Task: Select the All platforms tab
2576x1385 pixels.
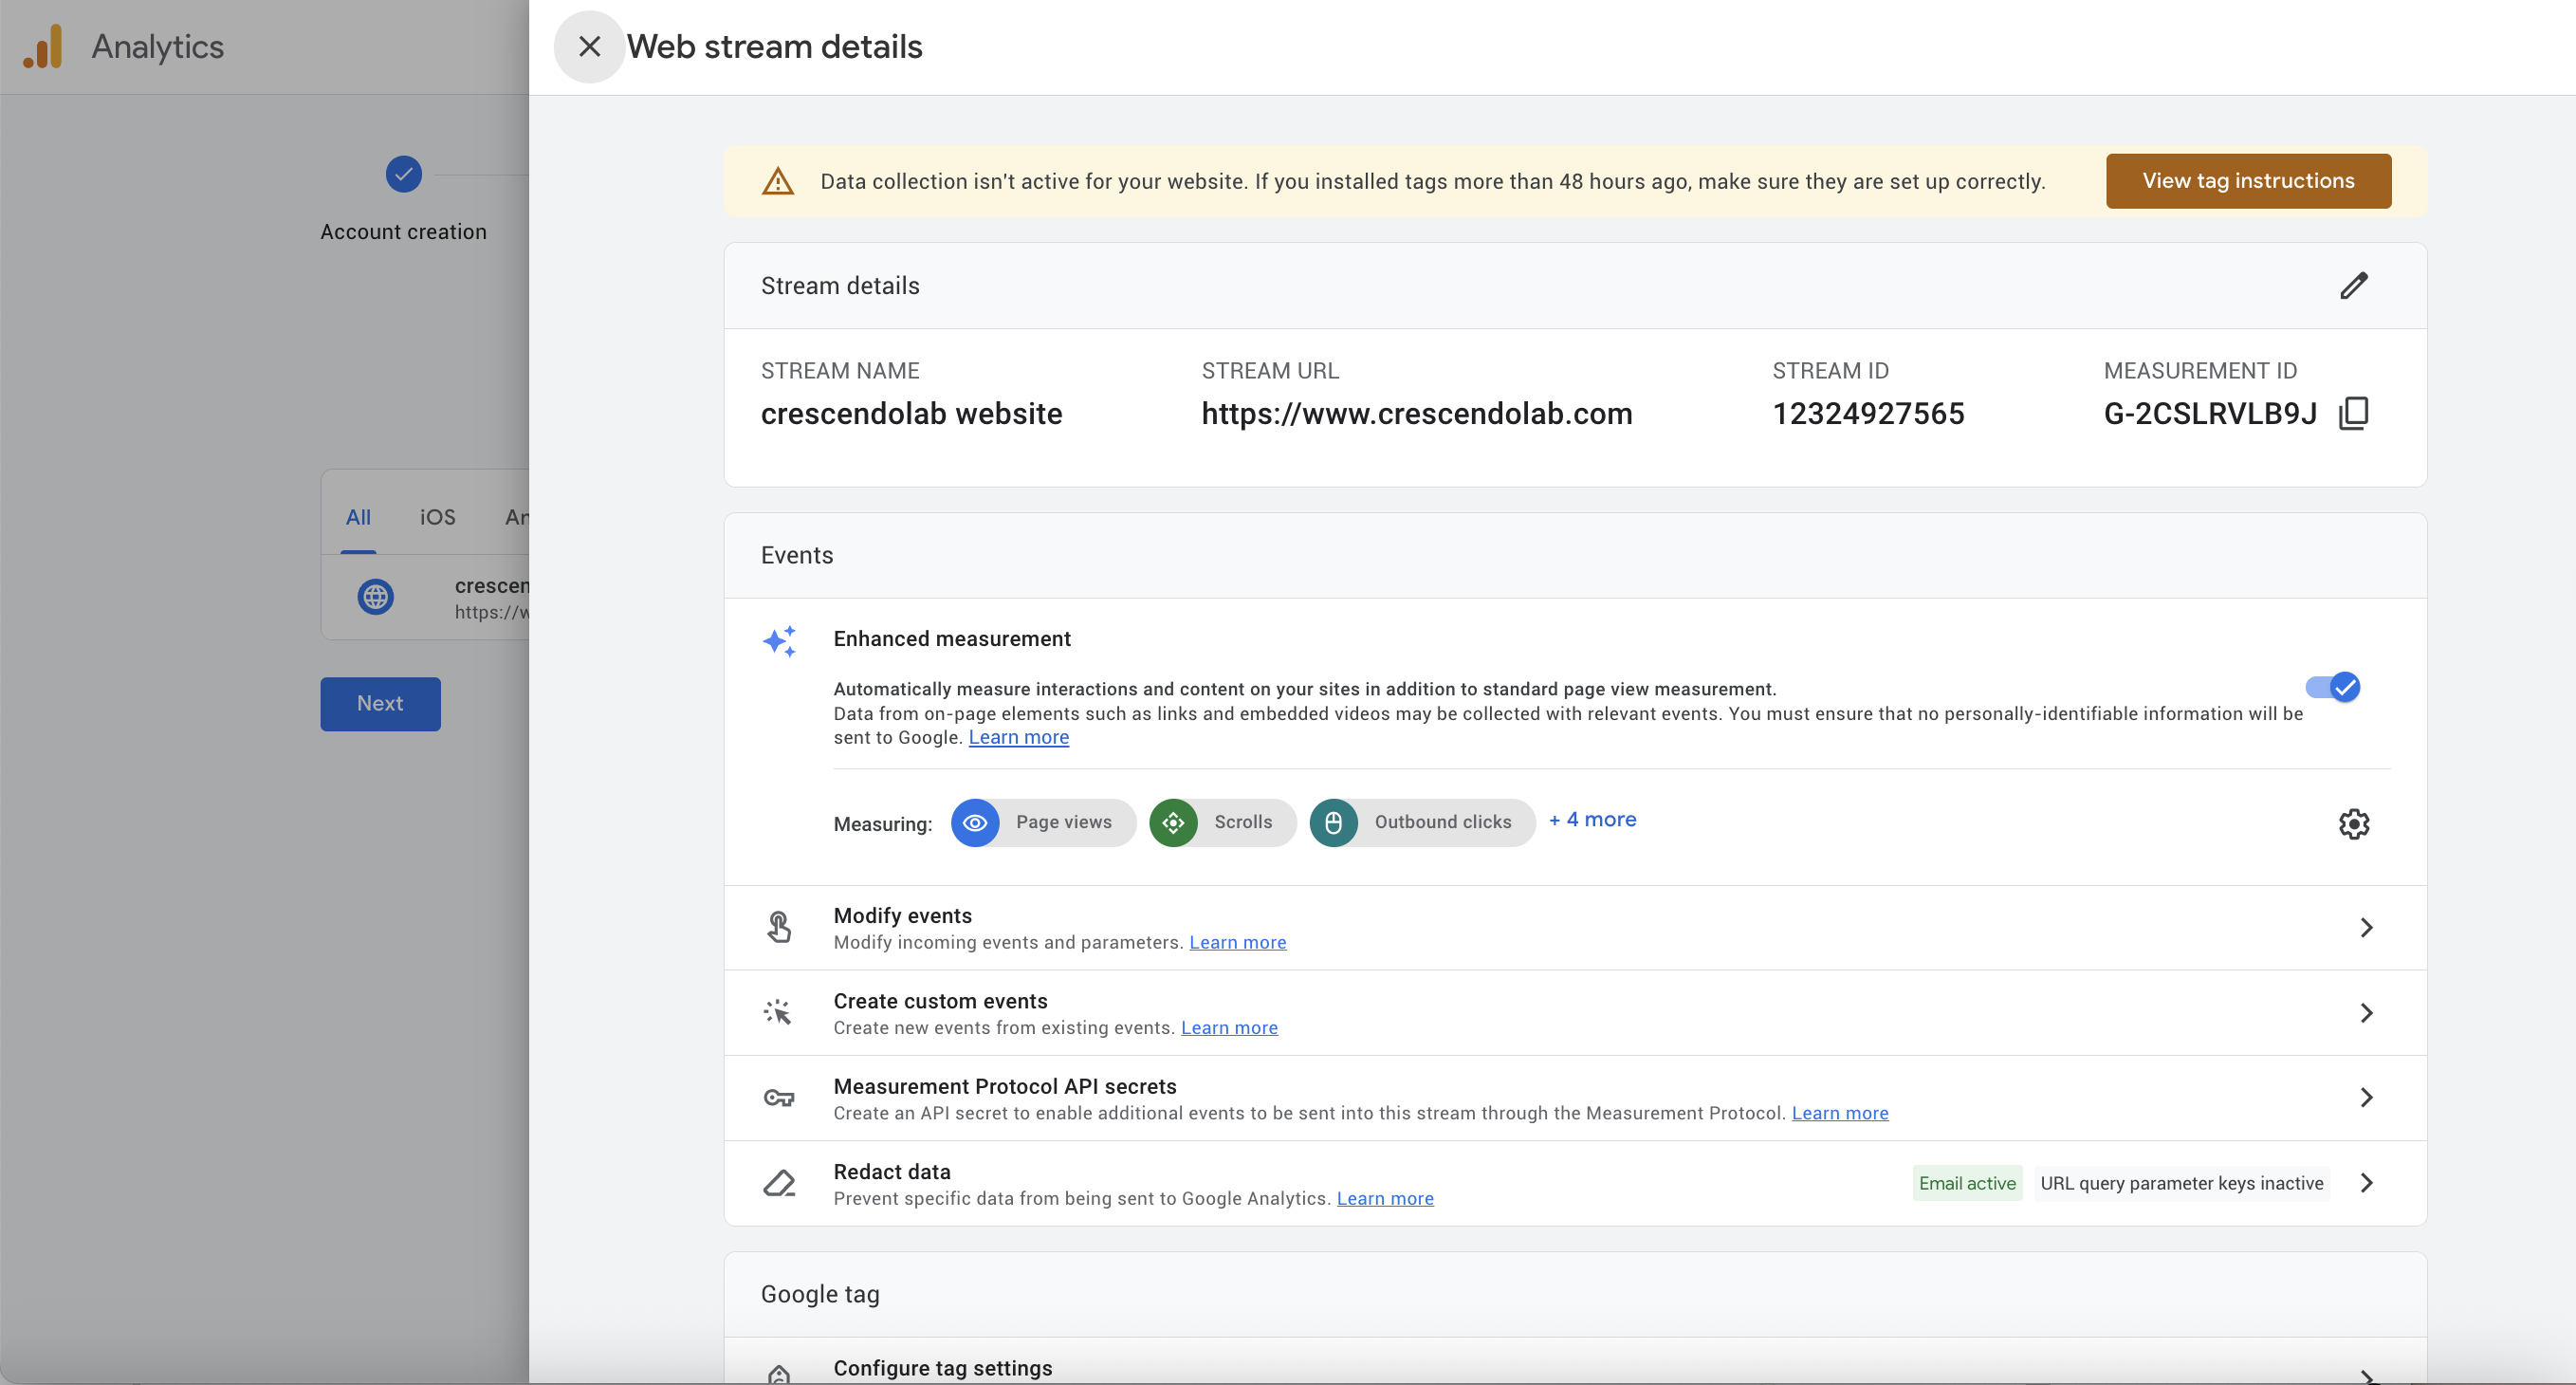Action: [358, 517]
